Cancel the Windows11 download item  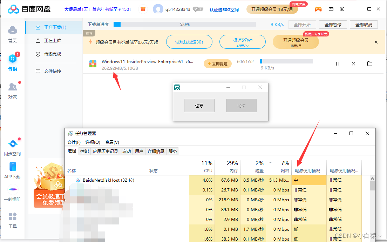(353, 64)
